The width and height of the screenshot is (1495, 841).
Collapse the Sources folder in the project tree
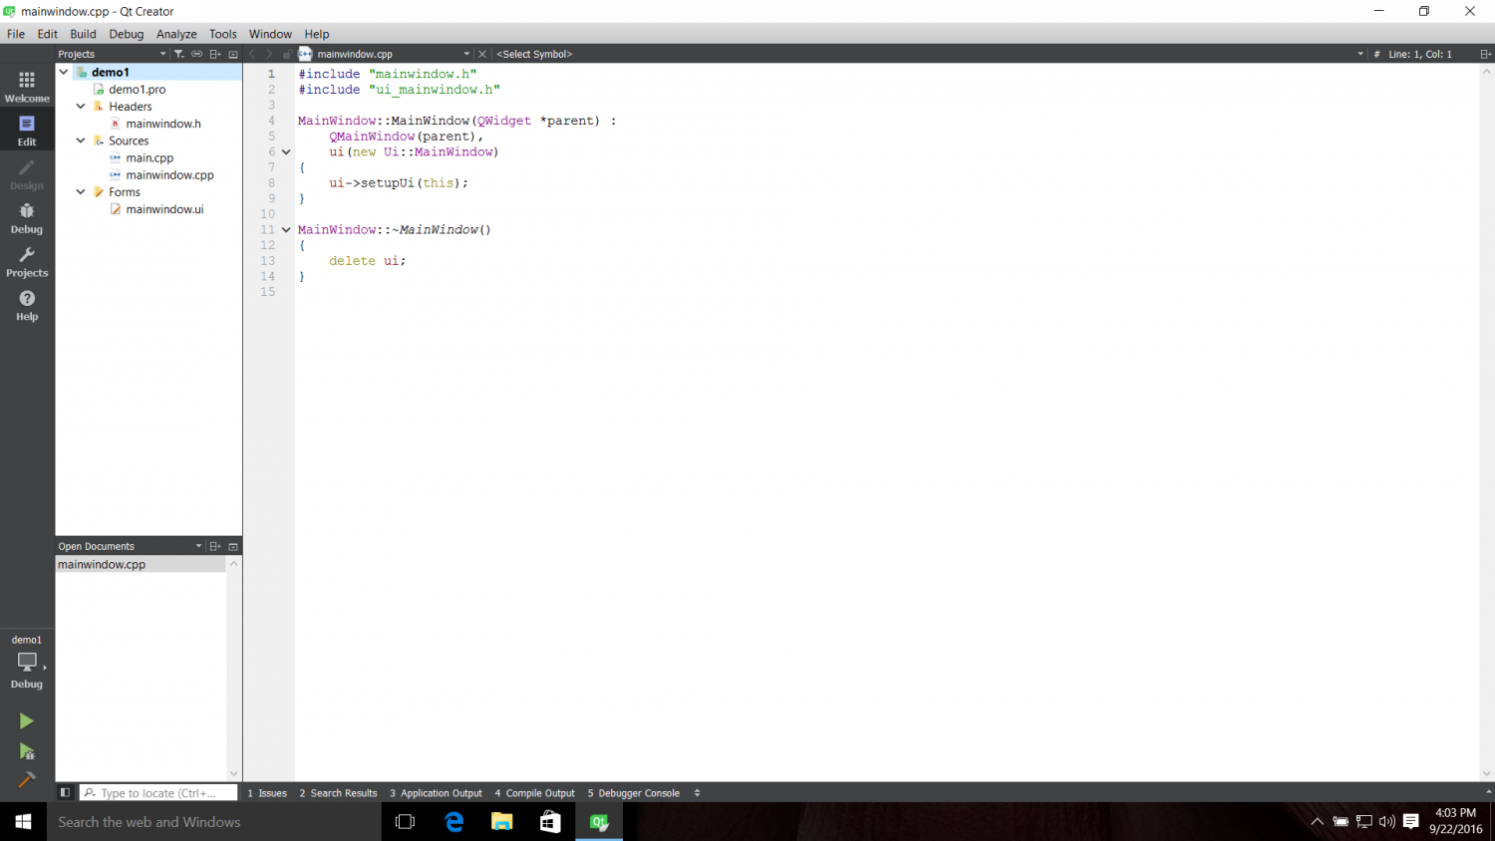tap(81, 140)
